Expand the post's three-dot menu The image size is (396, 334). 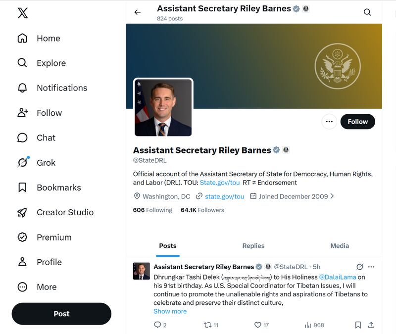pyautogui.click(x=371, y=267)
